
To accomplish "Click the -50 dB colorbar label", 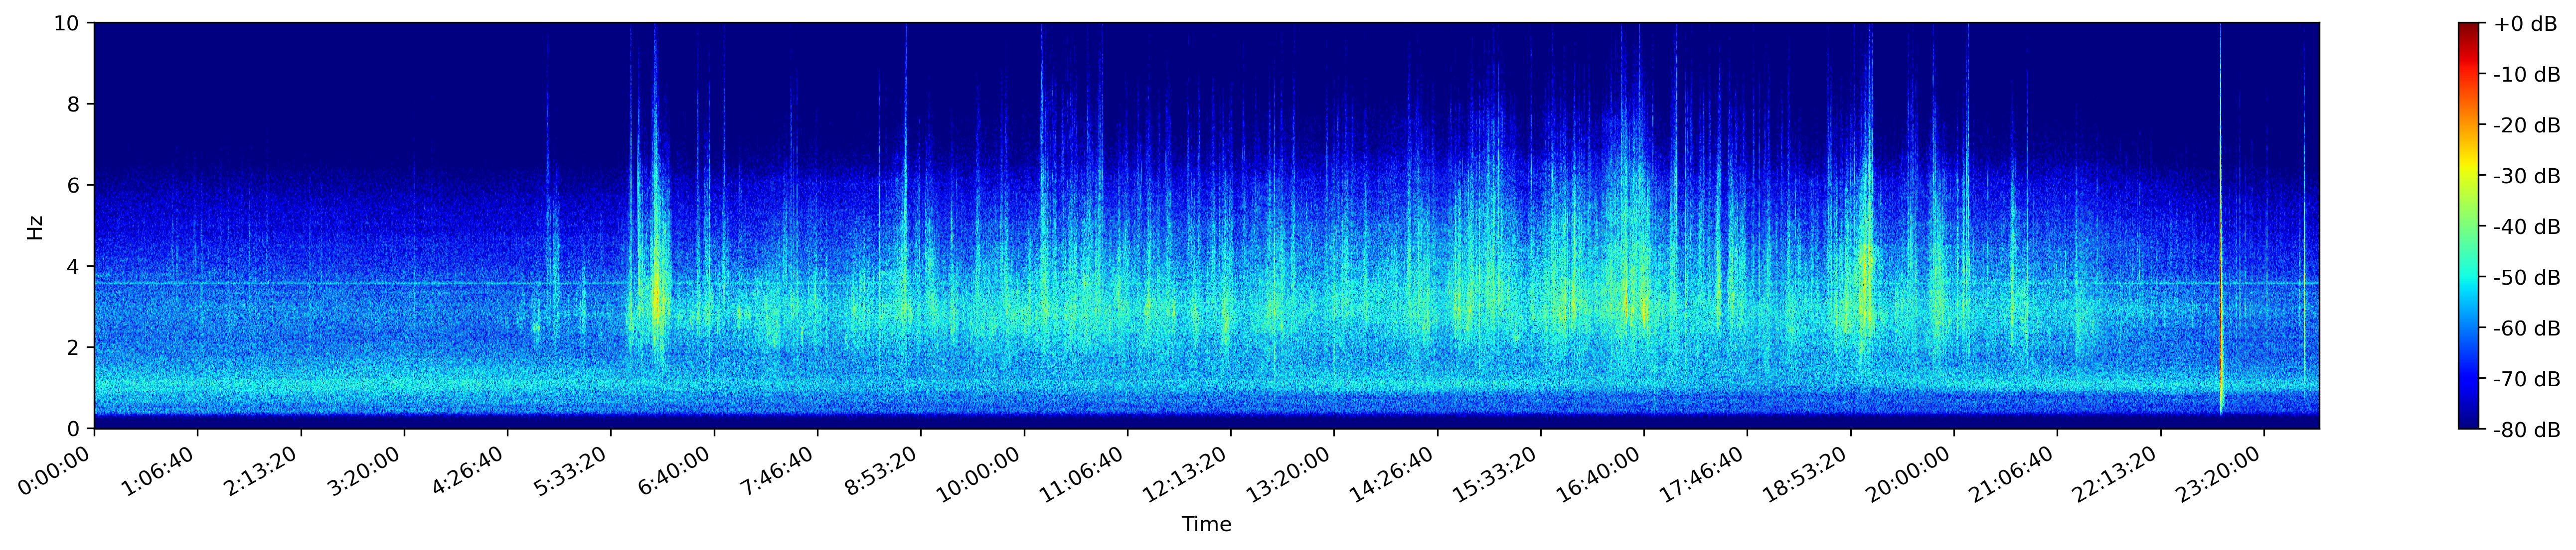I will coord(2526,278).
